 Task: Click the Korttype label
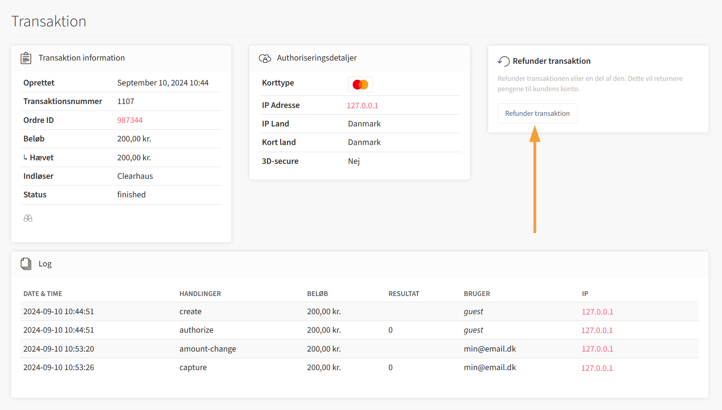click(278, 83)
